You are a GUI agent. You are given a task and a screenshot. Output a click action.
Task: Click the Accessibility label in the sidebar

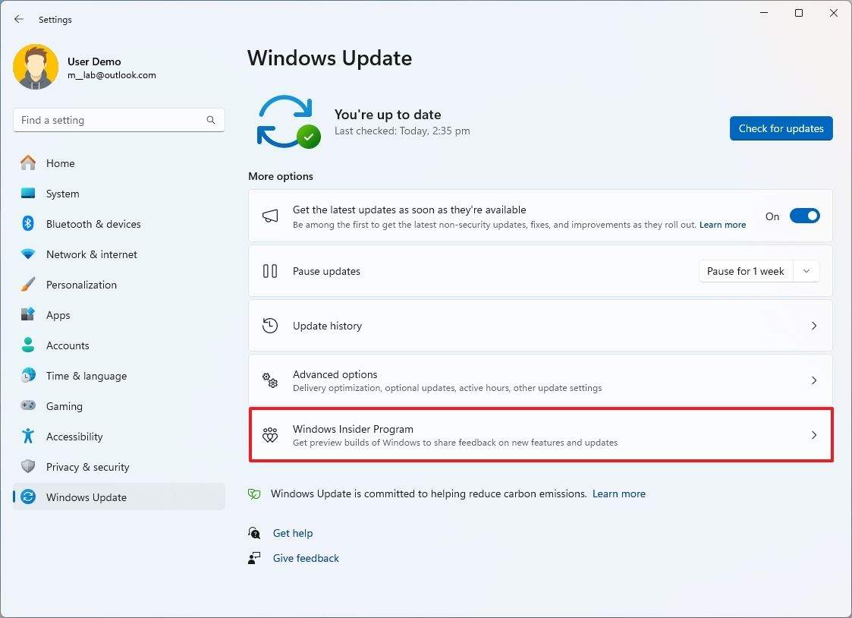point(74,437)
